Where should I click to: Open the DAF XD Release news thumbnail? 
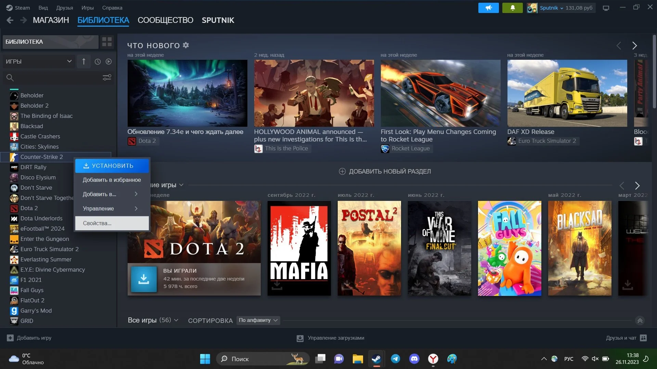point(567,93)
